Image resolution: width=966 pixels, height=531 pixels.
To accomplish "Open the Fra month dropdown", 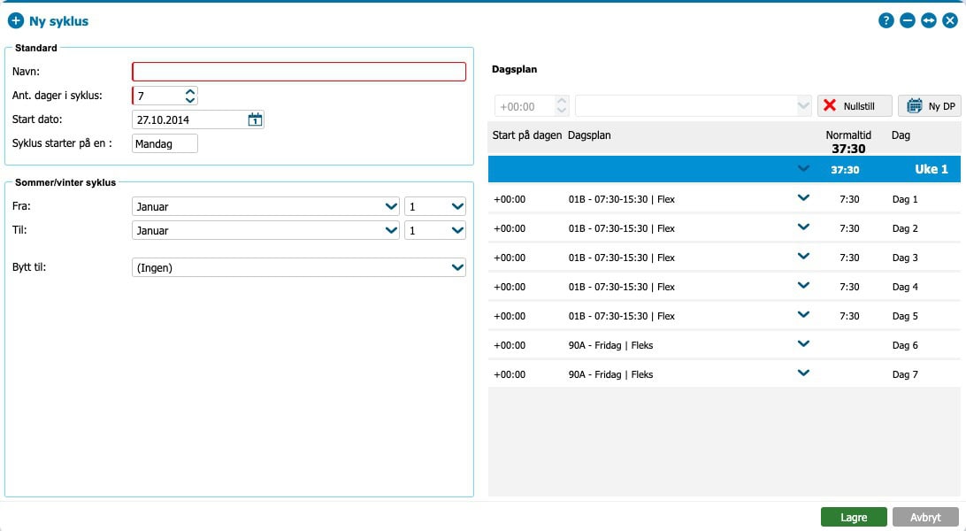I will (265, 206).
